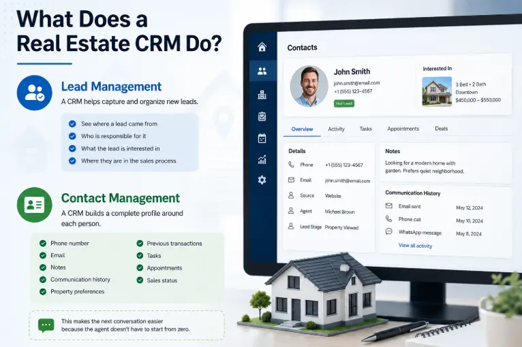Click the 3 Bed • 2 Bath text
This screenshot has width=522, height=347.
point(471,84)
